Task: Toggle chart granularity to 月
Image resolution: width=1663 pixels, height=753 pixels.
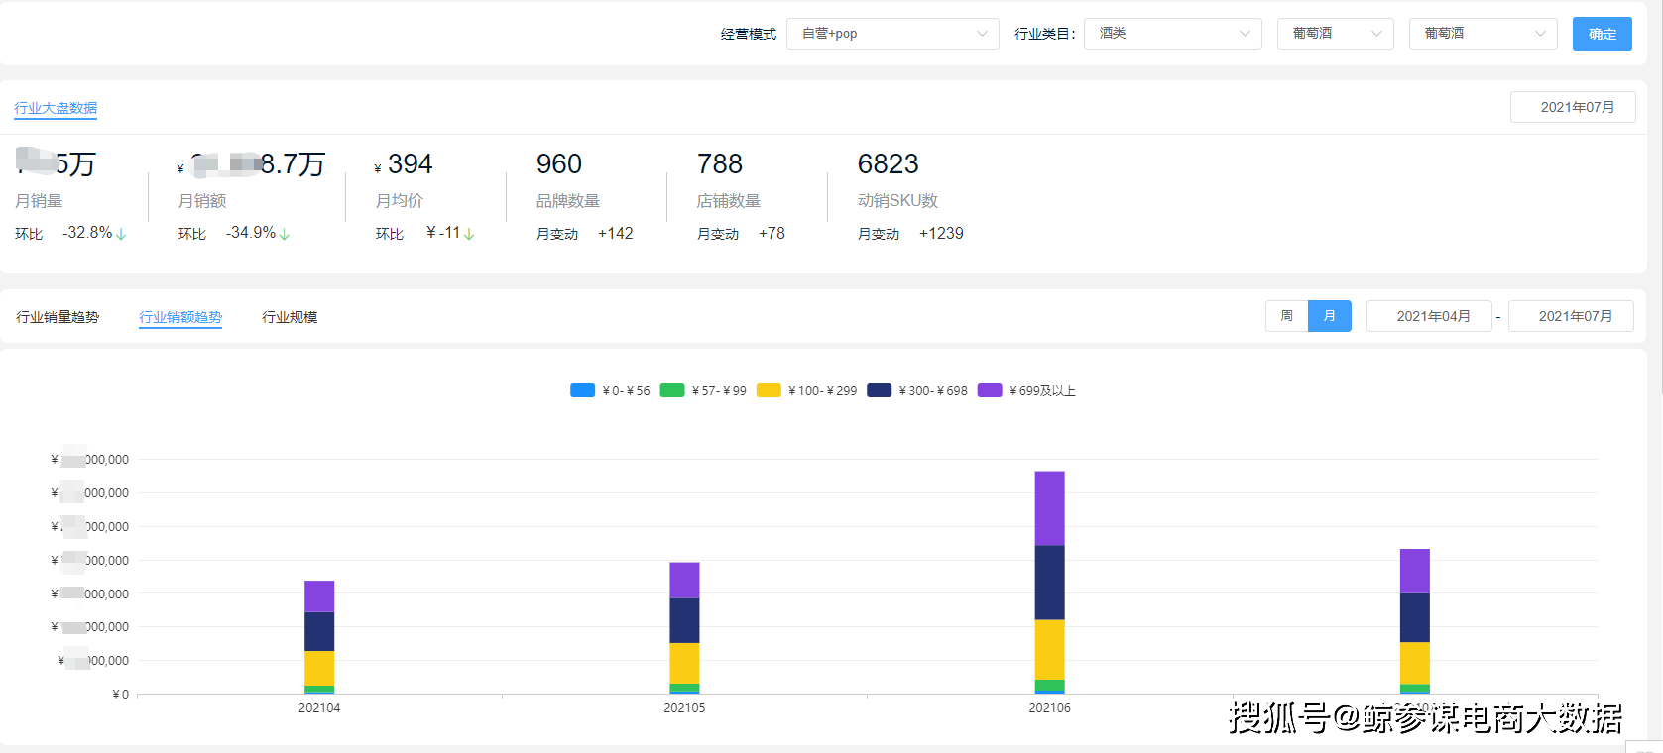Action: click(1330, 316)
